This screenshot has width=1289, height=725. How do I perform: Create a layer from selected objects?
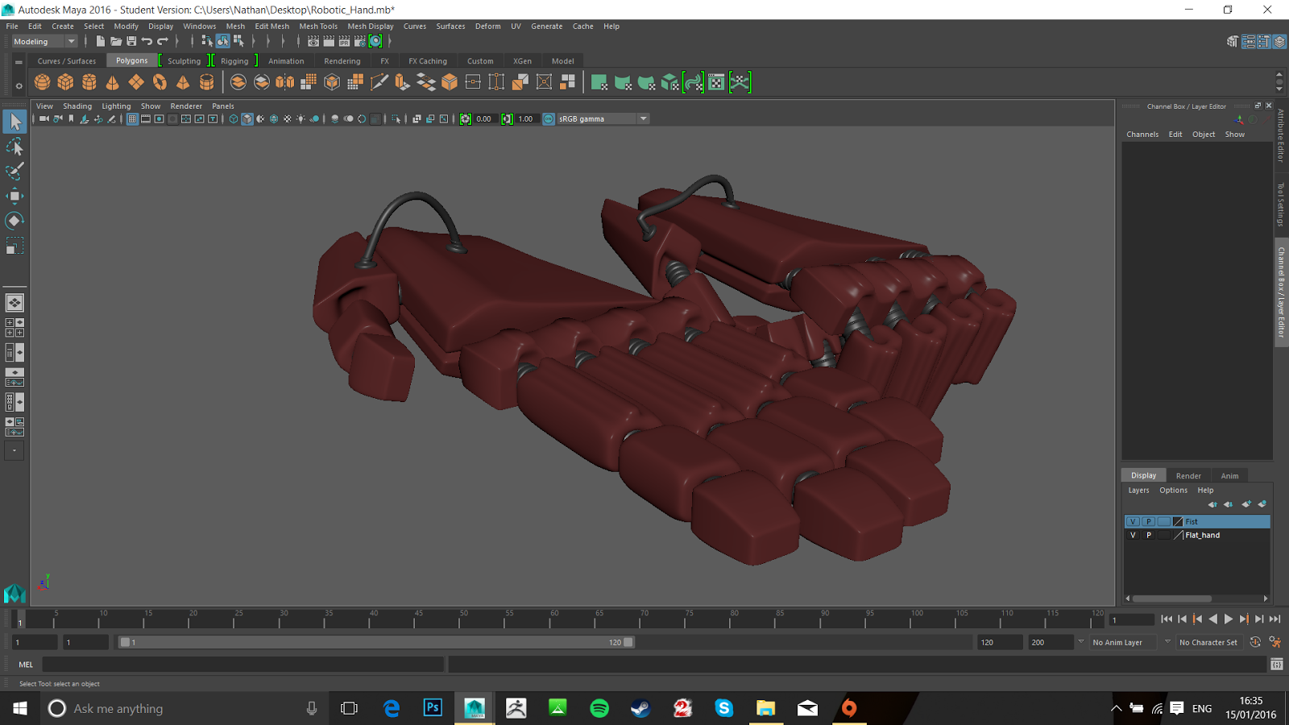(1262, 504)
